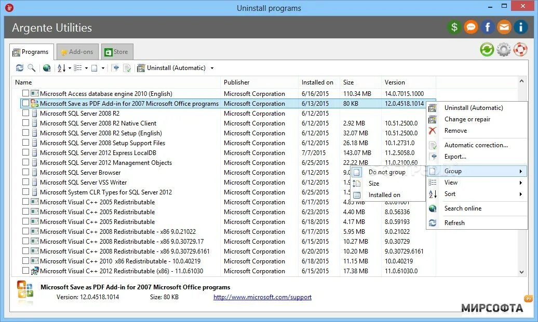
Task: Click the A-Z sort icon
Action: pos(61,68)
